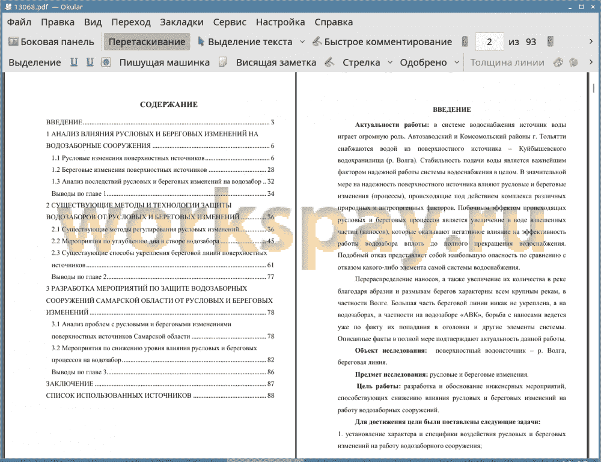
Task: Click first icon after Толщина линии
Action: click(x=558, y=62)
